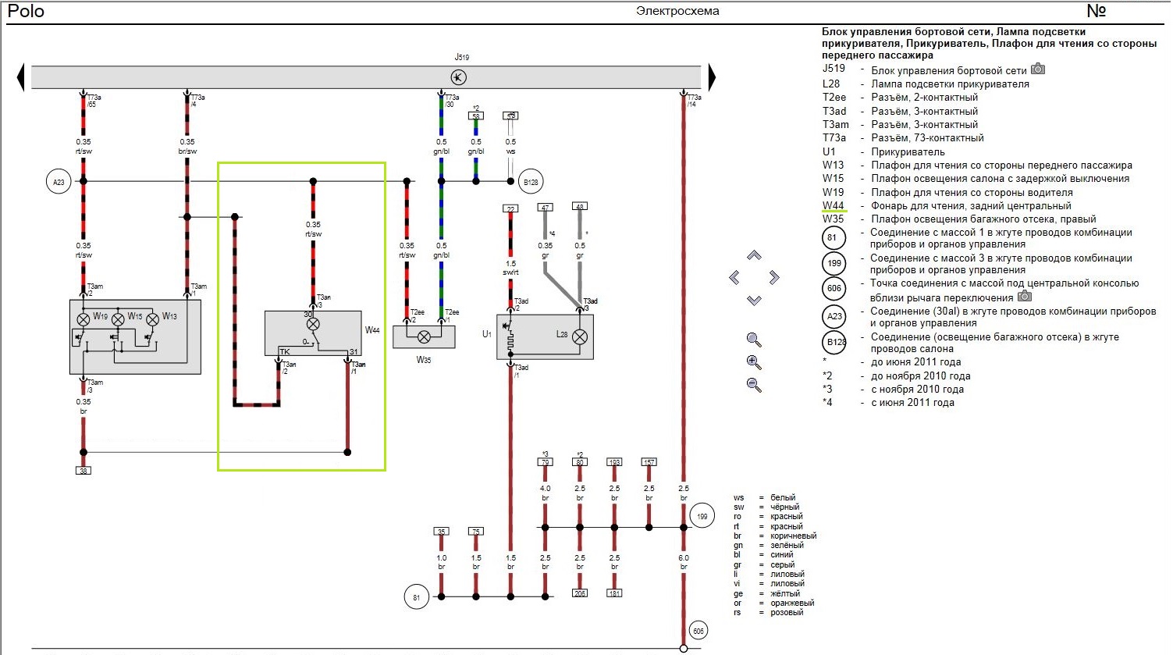The height and width of the screenshot is (655, 1173).
Task: Click the ground node 81 circle in the diagram
Action: [x=416, y=597]
